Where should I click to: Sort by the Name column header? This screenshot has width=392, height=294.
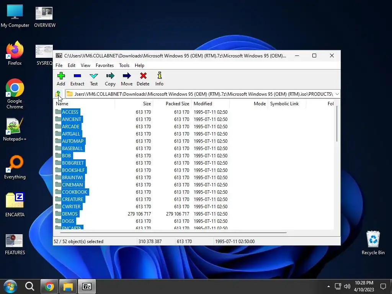pos(84,103)
